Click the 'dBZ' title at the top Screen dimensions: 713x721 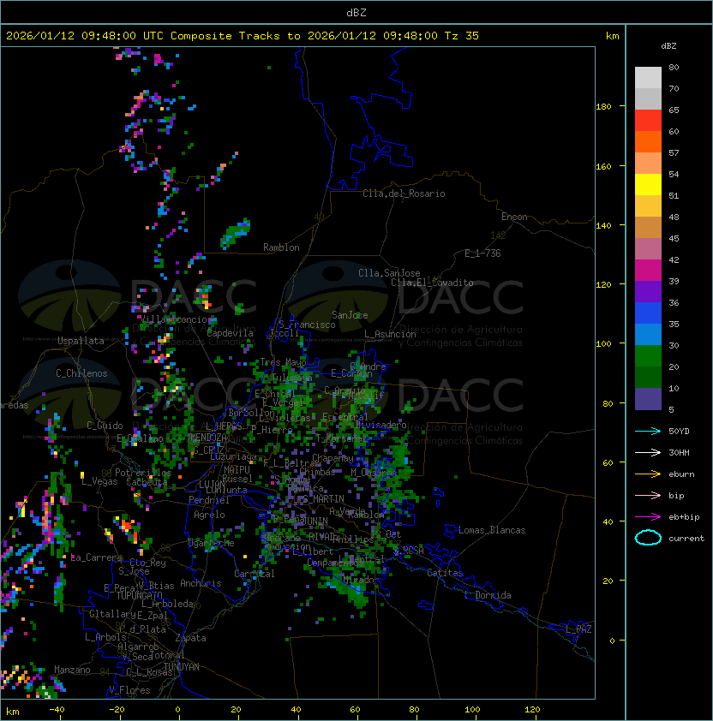(x=356, y=13)
